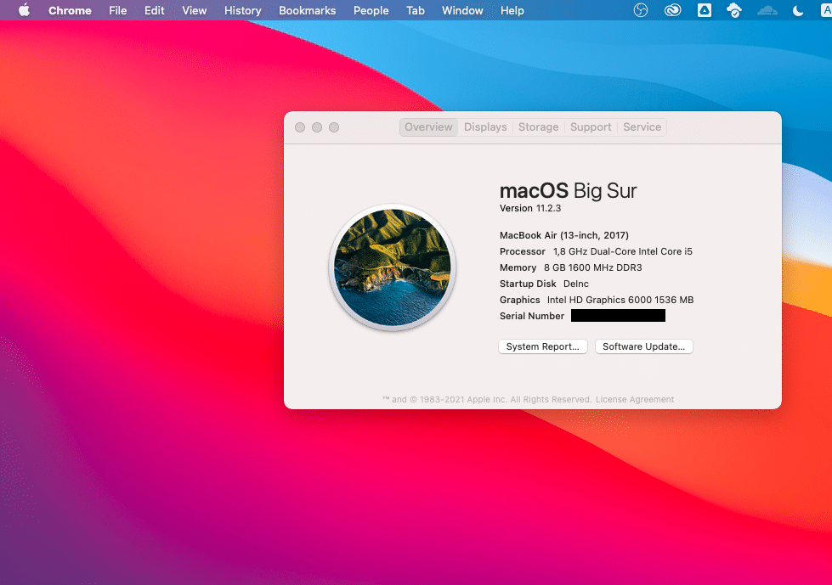Image resolution: width=832 pixels, height=585 pixels.
Task: Click the input source A icon
Action: pyautogui.click(x=826, y=10)
